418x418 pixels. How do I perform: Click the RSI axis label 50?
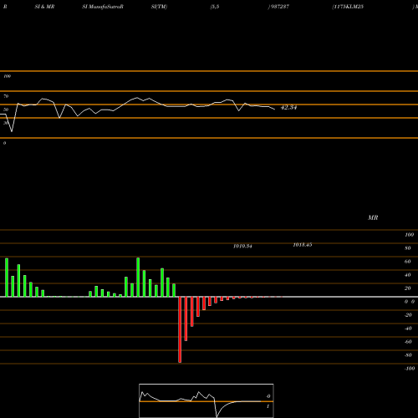6,110
